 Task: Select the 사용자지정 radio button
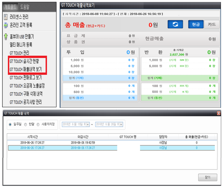(x=38, y=124)
